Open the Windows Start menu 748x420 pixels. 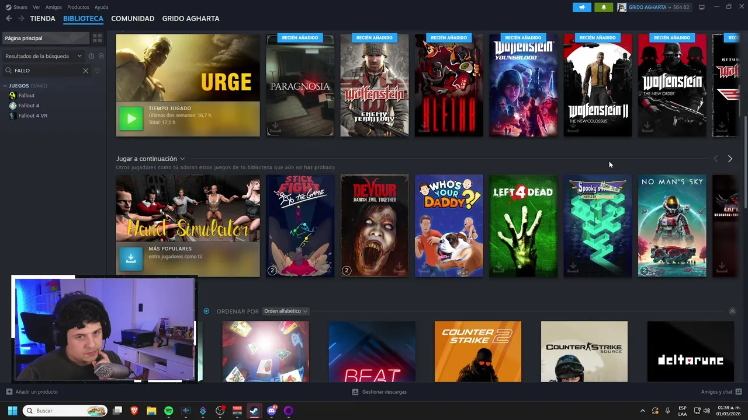click(x=12, y=411)
